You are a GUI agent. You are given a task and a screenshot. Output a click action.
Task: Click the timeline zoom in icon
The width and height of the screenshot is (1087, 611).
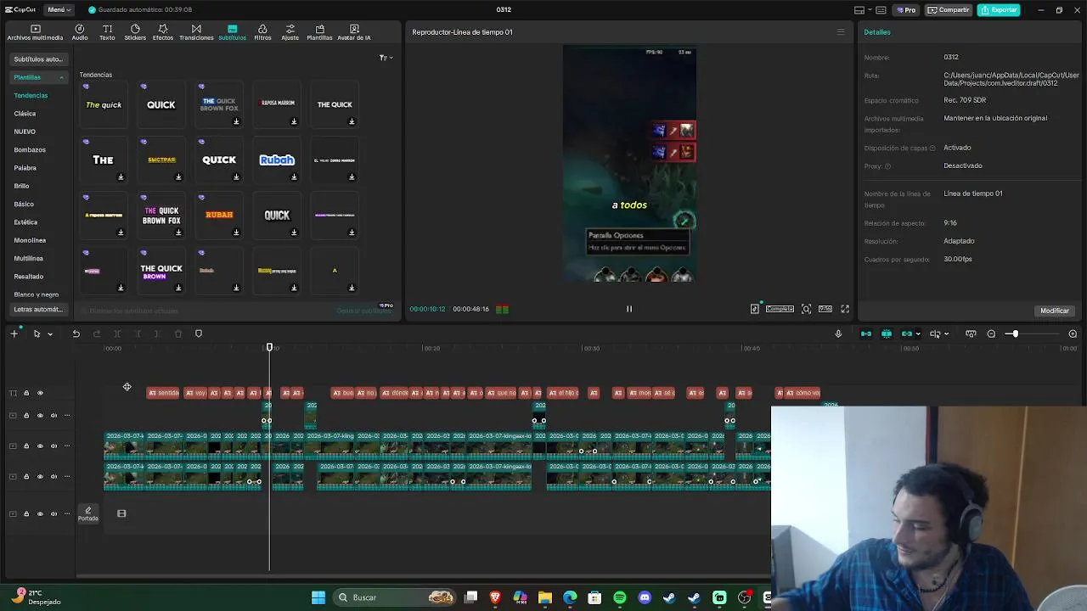pyautogui.click(x=1073, y=334)
